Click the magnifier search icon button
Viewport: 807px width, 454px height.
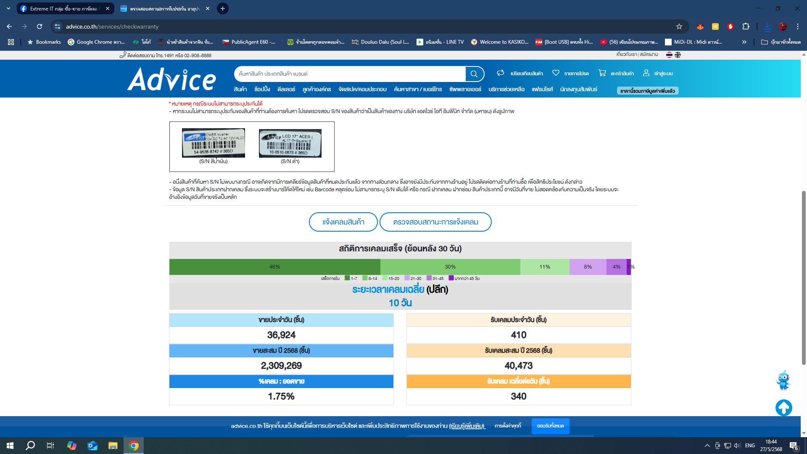click(x=474, y=74)
